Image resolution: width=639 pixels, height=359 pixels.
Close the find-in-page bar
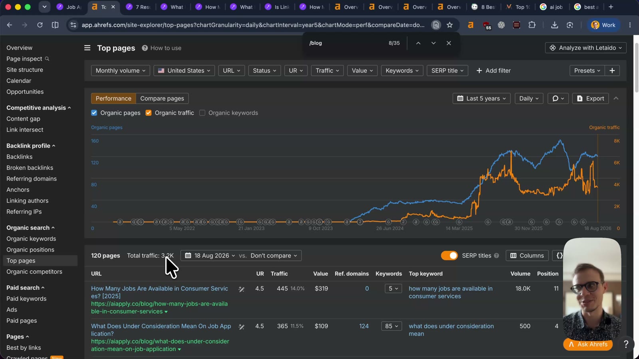(448, 43)
